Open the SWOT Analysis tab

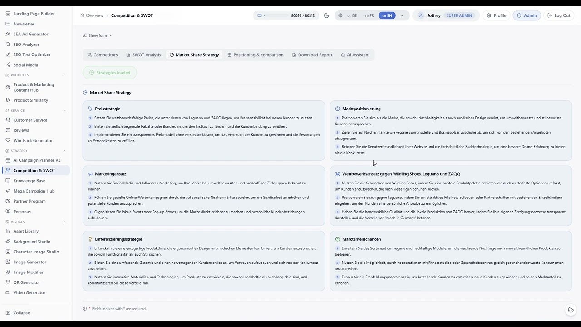pos(143,55)
